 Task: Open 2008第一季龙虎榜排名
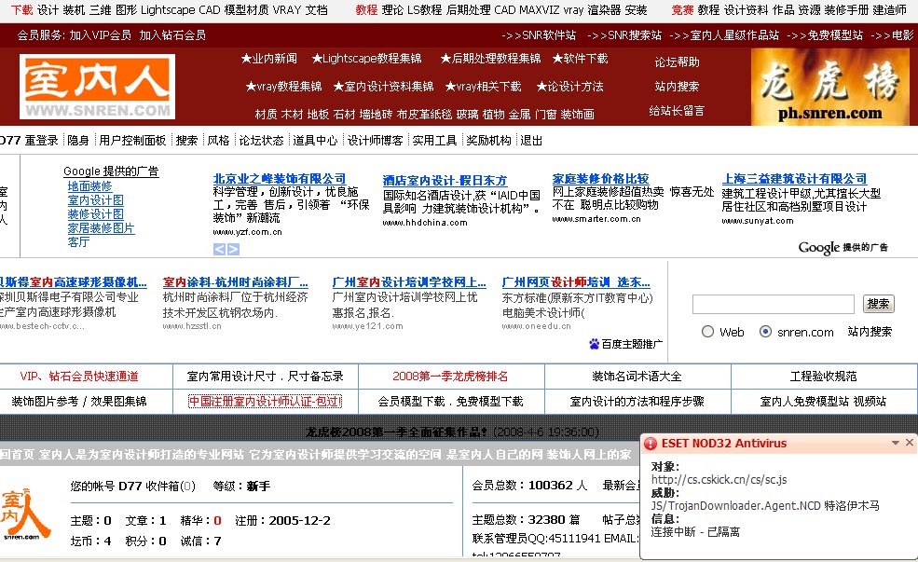450,377
